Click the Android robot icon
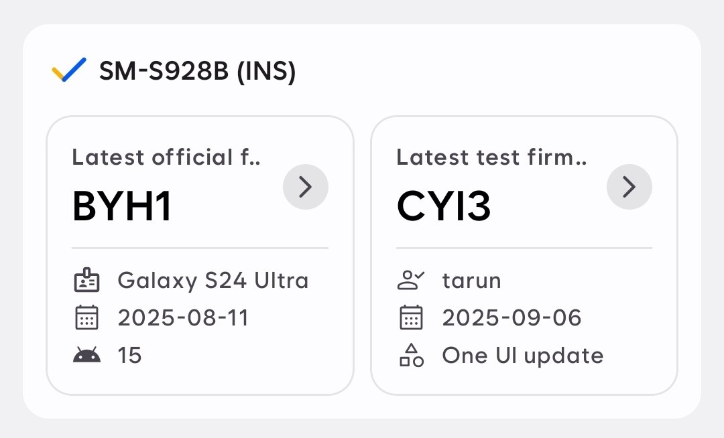Screen dimensions: 724x438 pyautogui.click(x=86, y=356)
